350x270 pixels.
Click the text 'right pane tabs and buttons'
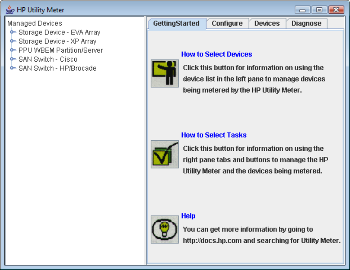coord(227,160)
